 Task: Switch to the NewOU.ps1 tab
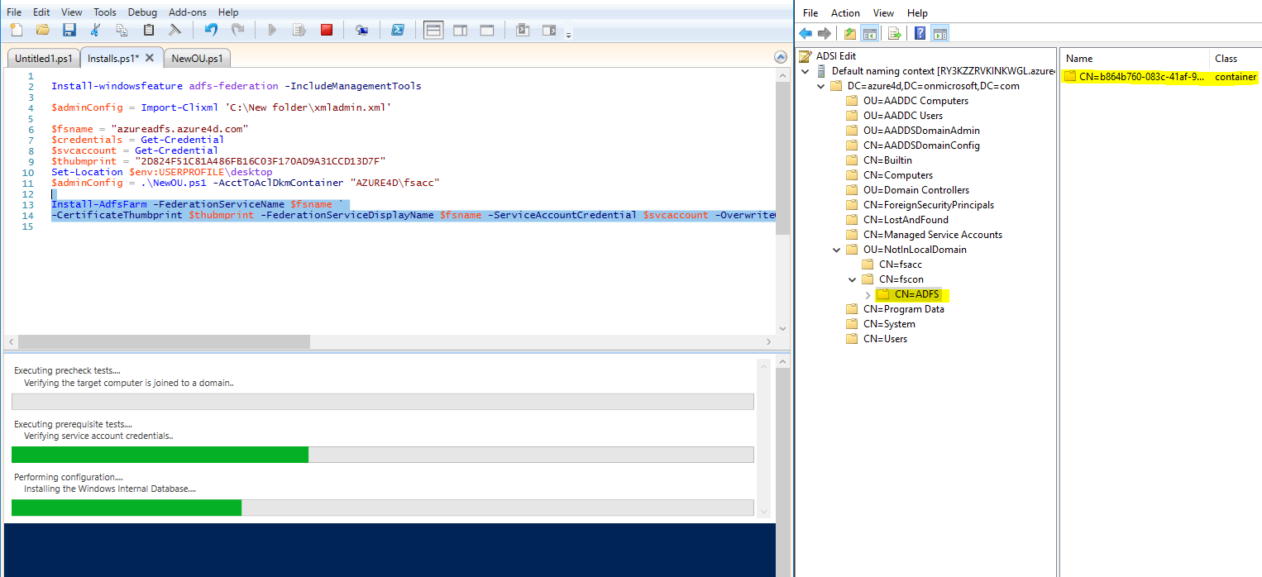196,58
